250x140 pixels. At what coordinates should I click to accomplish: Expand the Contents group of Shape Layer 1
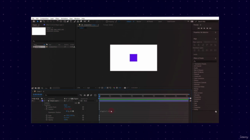pos(43,103)
